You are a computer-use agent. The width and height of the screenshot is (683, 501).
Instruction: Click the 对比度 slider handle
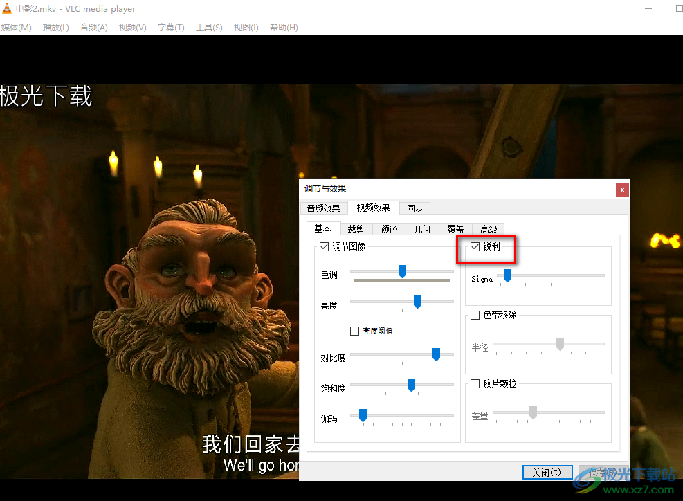[436, 354]
